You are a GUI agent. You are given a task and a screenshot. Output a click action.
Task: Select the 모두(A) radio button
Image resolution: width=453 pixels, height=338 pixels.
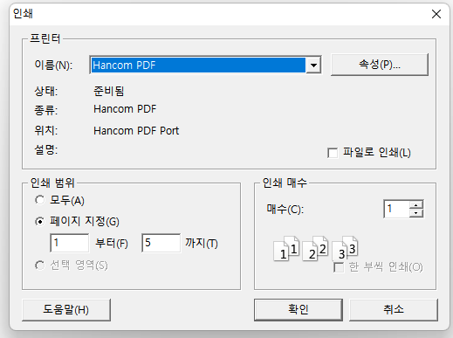(x=40, y=200)
